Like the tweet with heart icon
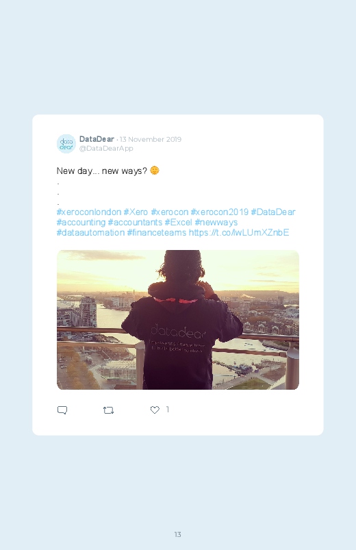 (x=155, y=410)
